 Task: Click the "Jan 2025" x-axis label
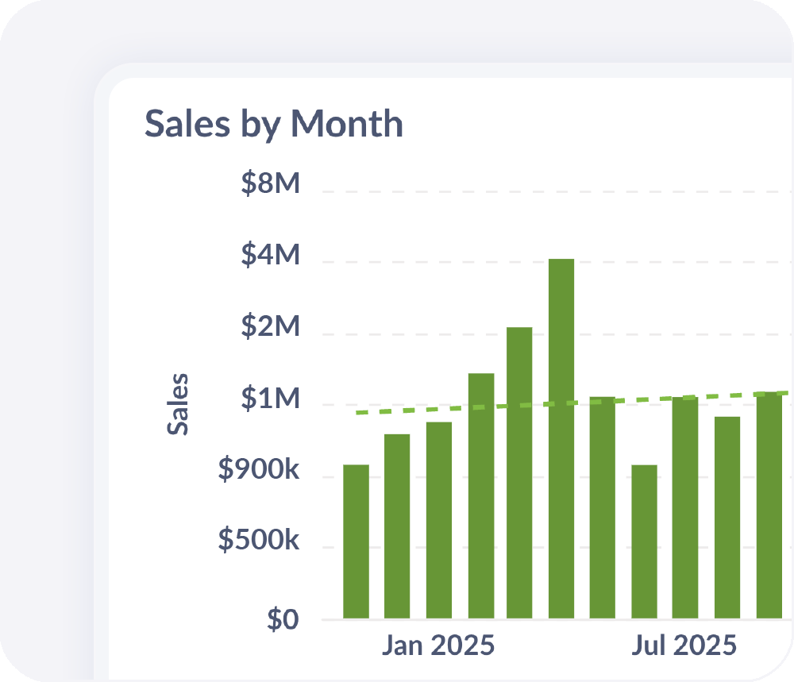[437, 645]
